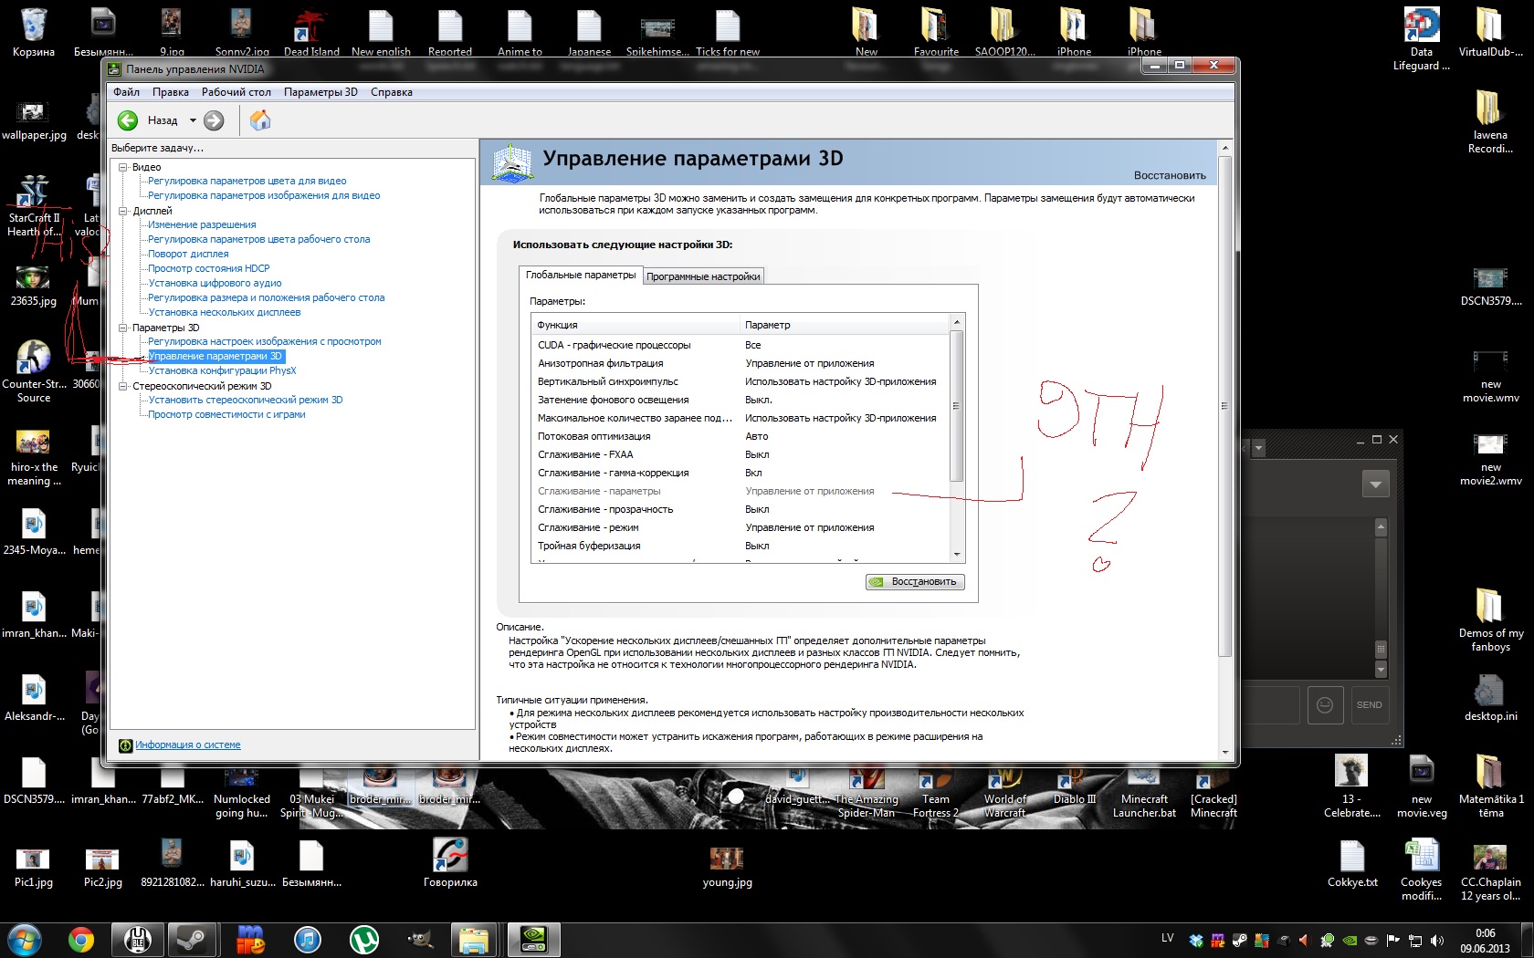
Task: Click the Steam chat scroll up arrow
Action: (1381, 526)
